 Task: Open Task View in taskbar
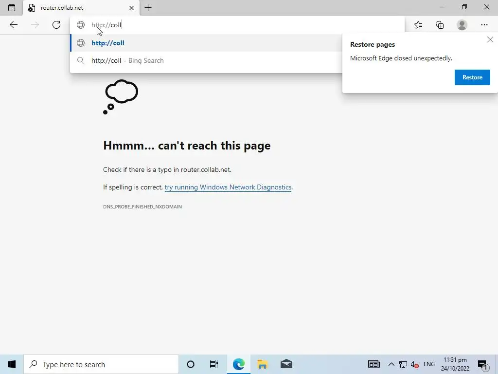coord(214,364)
